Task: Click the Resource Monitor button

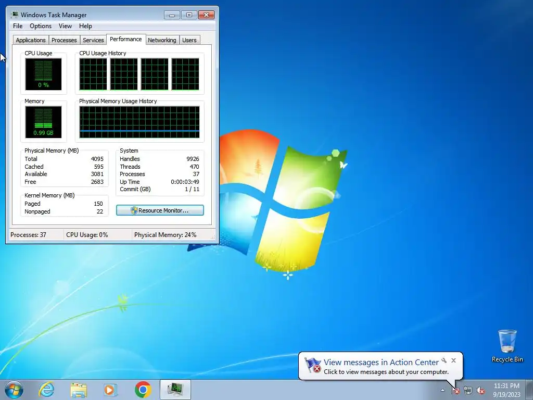Action: (160, 210)
